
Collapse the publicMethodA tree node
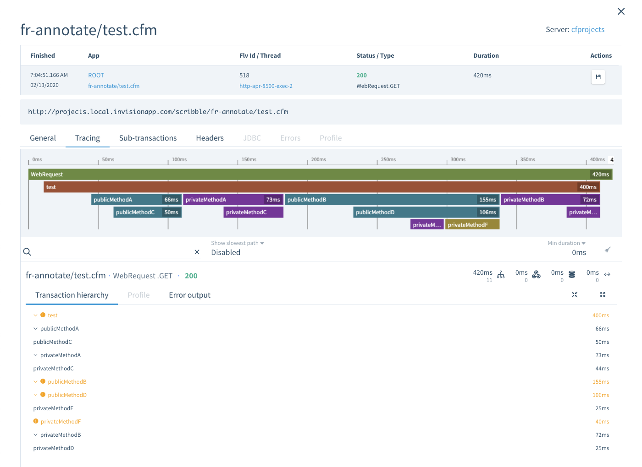pos(35,329)
